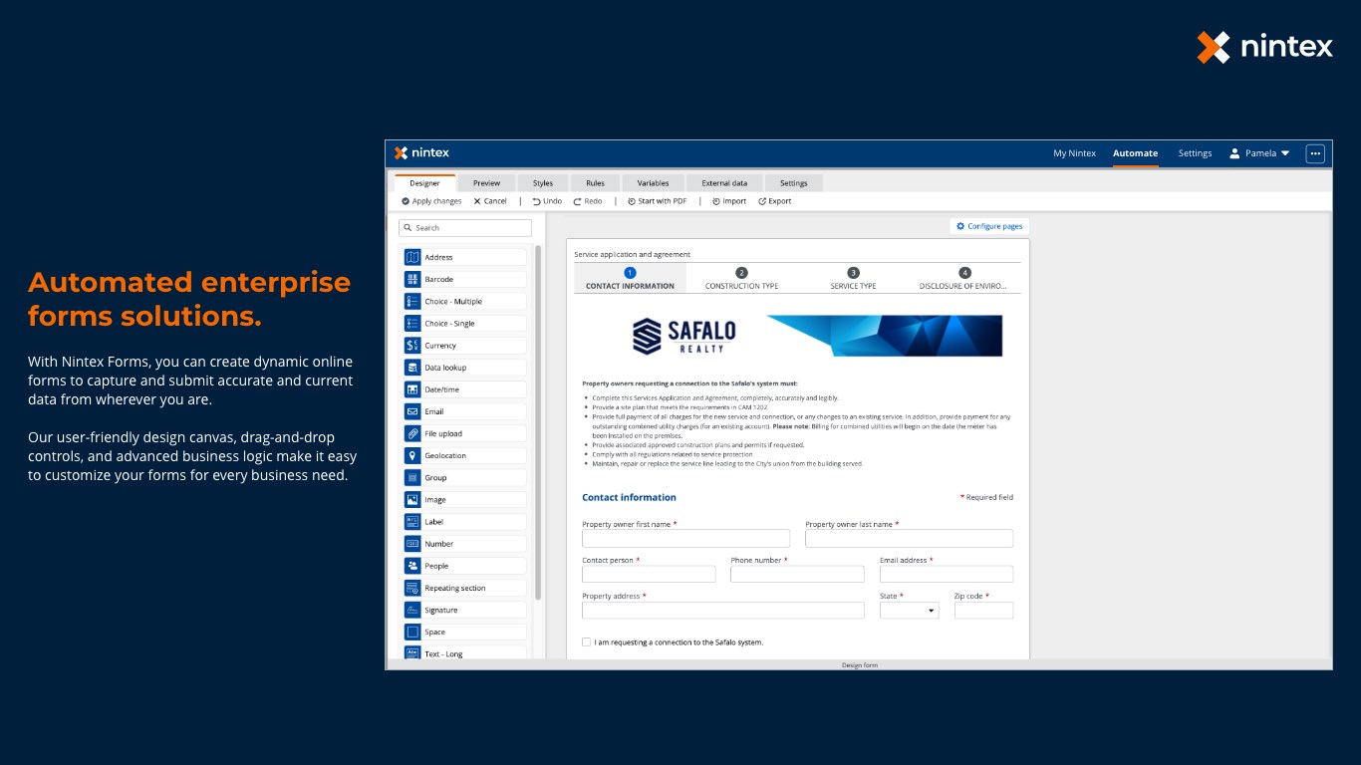Select the Group control icon
Image resolution: width=1361 pixels, height=765 pixels.
[x=412, y=477]
